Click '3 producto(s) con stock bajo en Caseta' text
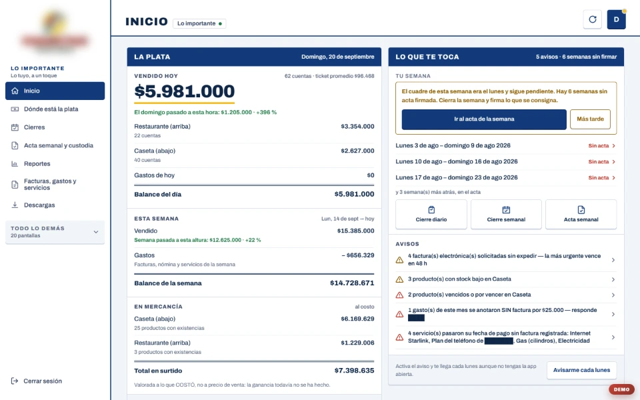 point(459,279)
